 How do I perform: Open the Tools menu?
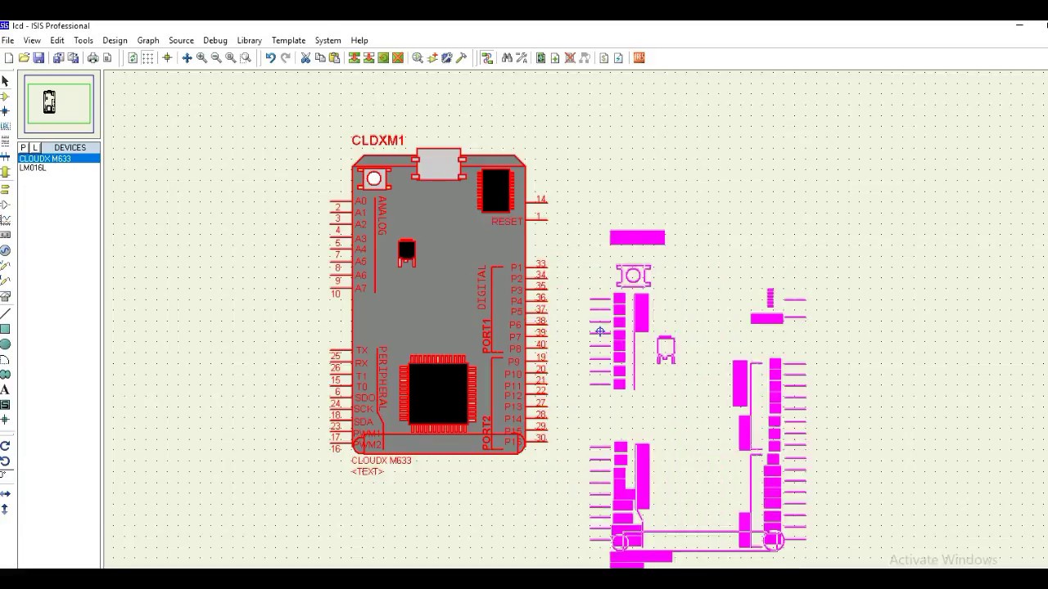click(x=84, y=40)
